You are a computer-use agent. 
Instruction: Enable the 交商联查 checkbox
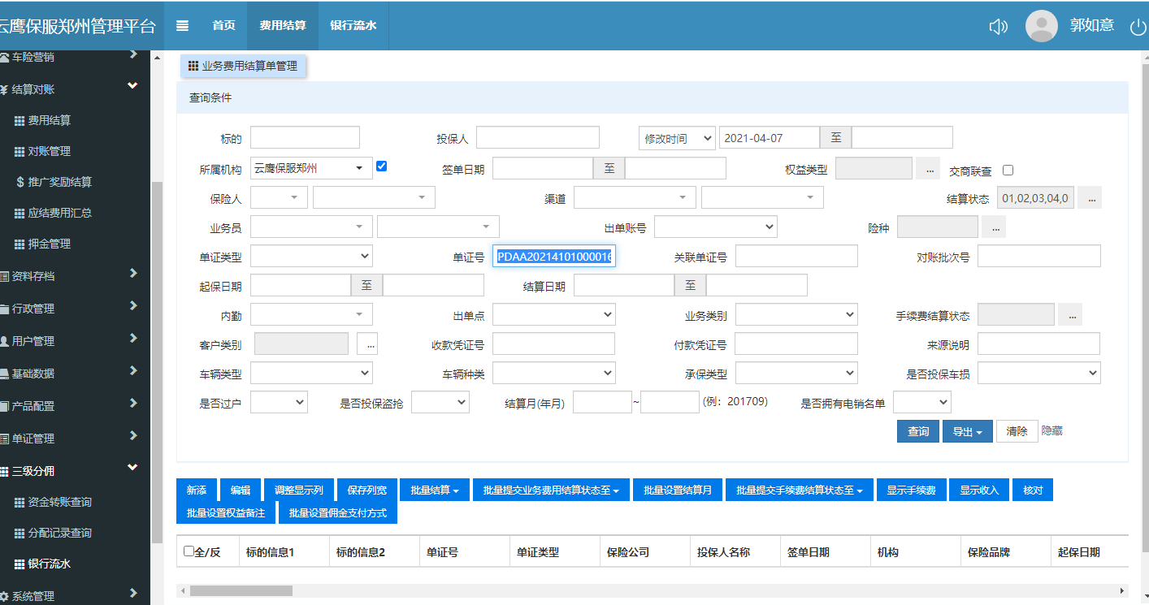click(1008, 171)
